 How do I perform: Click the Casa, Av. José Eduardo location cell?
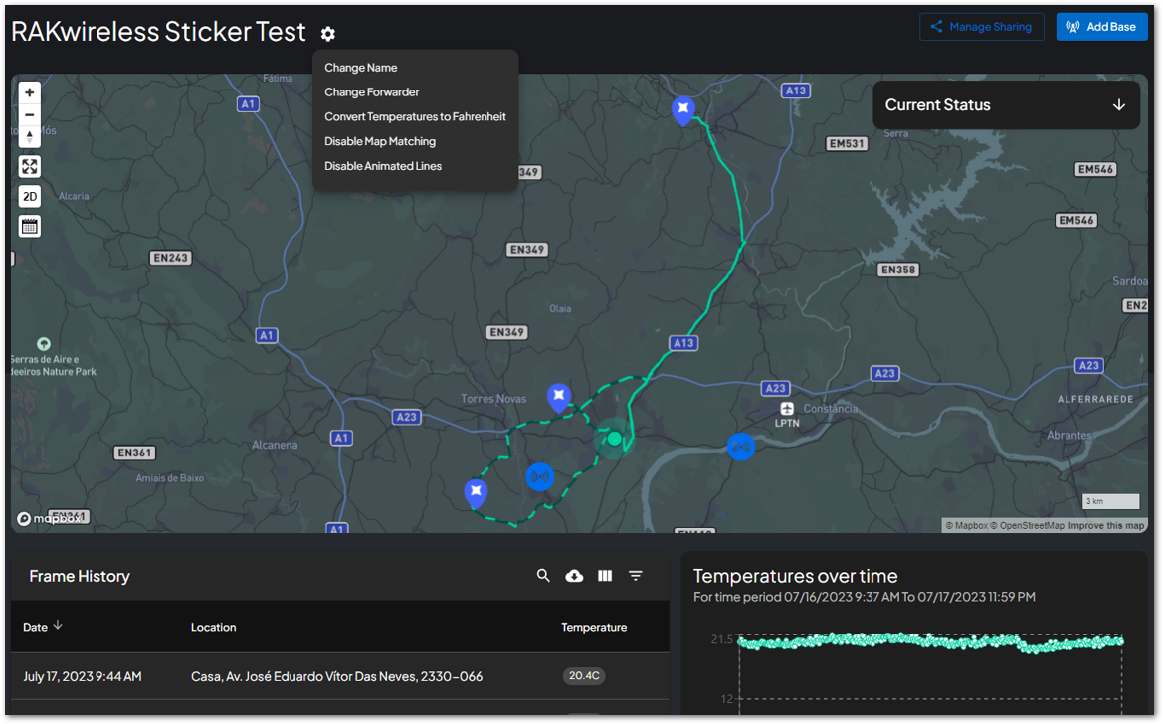(x=336, y=676)
